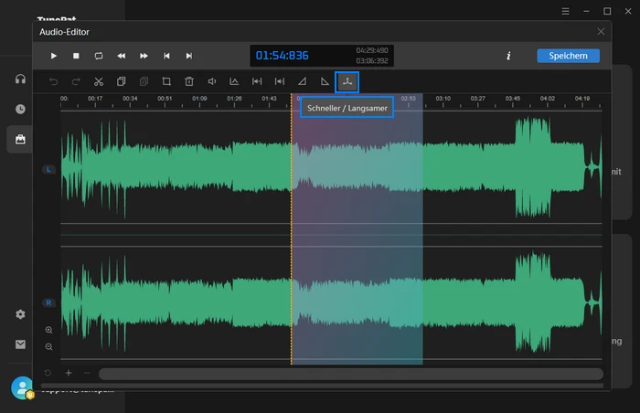
Task: Reset the horizontal zoom
Action: pyautogui.click(x=48, y=373)
